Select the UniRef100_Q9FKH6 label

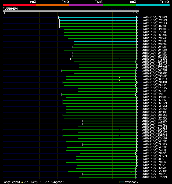[x=154, y=77]
